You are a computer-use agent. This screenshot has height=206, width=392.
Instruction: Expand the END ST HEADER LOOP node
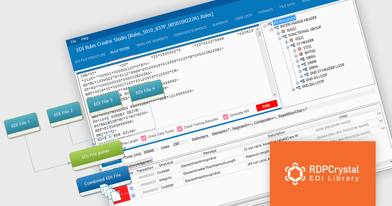[x=301, y=76]
